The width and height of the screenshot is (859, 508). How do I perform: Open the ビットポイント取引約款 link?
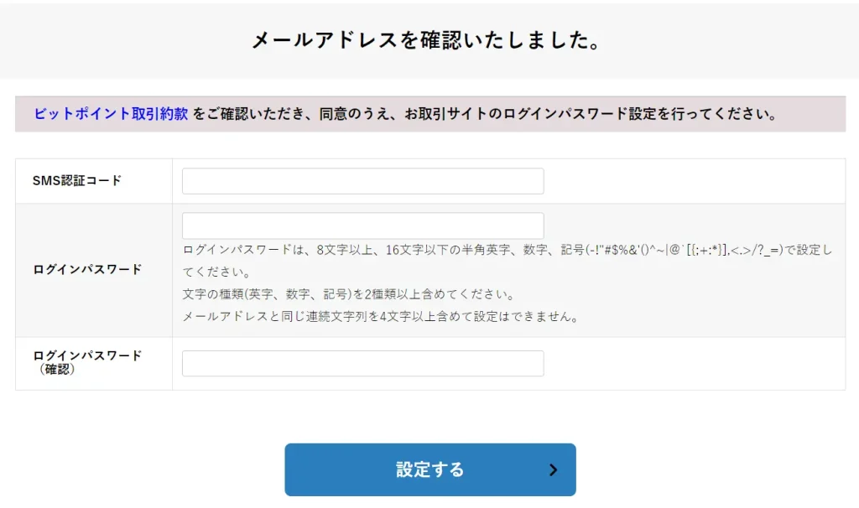(x=111, y=114)
